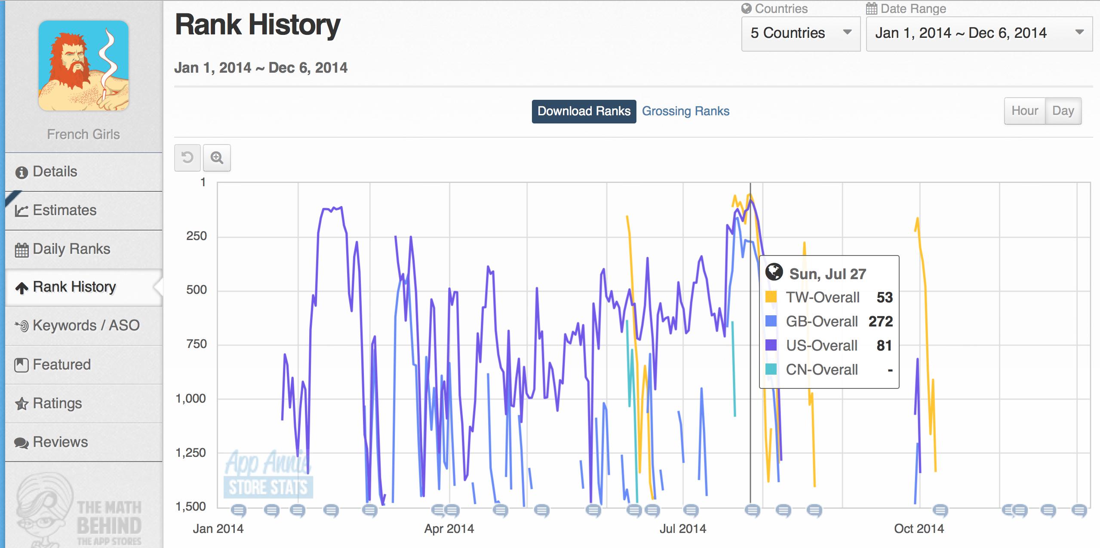This screenshot has height=548, width=1100.
Task: Click the Ratings star icon
Action: (x=22, y=404)
